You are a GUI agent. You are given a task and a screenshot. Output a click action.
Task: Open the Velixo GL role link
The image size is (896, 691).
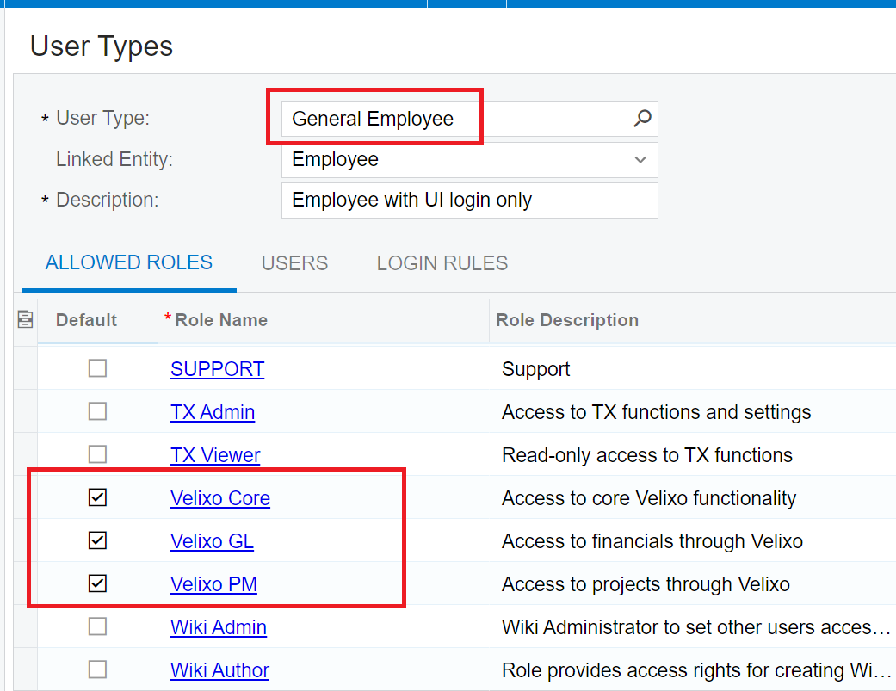click(212, 540)
